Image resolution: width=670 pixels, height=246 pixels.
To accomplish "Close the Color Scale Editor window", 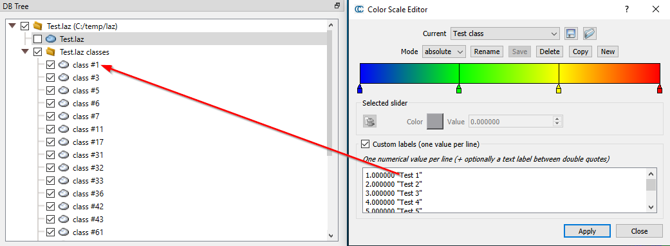I will (x=655, y=9).
